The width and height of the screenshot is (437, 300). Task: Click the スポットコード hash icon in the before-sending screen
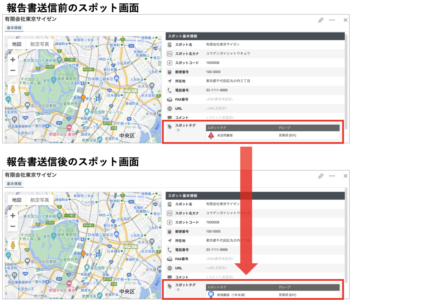170,63
